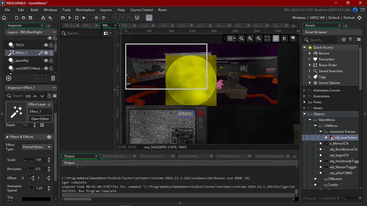Open the Marketplace menu
The width and height of the screenshot is (367, 206).
85,10
